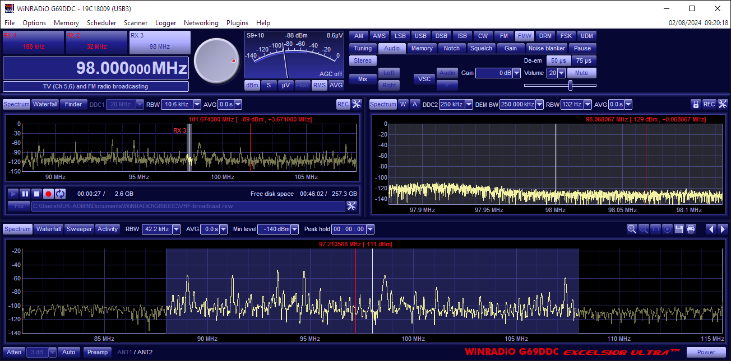Select the USB demodulation mode
The image size is (731, 361).
[x=420, y=36]
